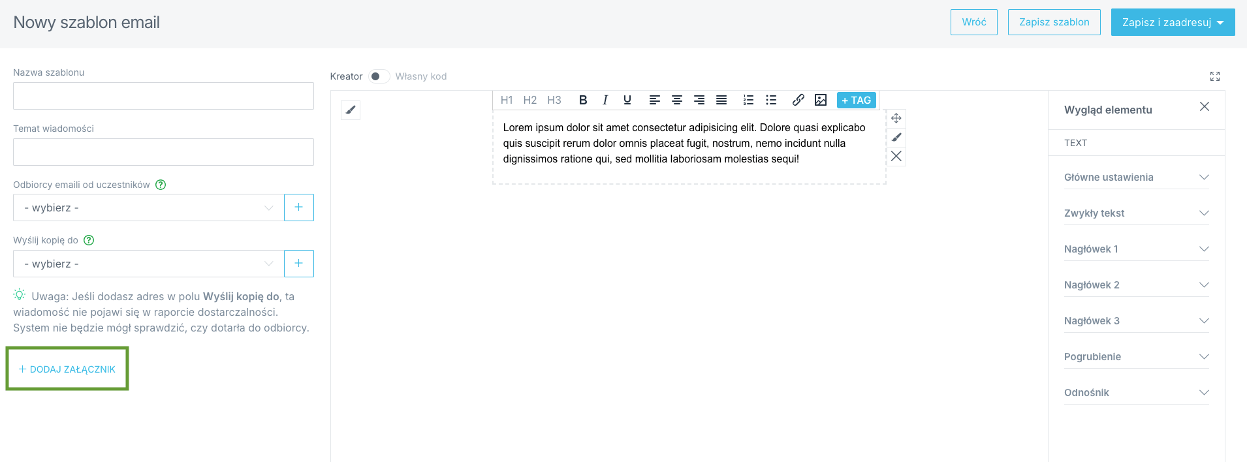The height and width of the screenshot is (462, 1247).
Task: Close the Wygląd elementu panel
Action: pos(1205,106)
